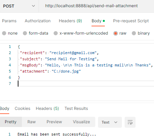Toggle the response line wrap icon
Viewport: 154px width, 139px height.
pos(130,122)
